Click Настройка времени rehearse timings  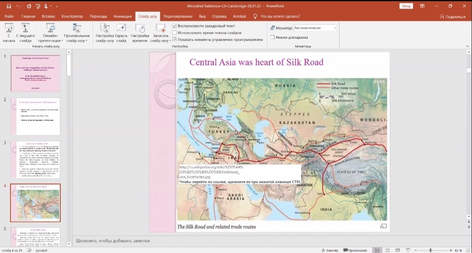click(x=140, y=33)
